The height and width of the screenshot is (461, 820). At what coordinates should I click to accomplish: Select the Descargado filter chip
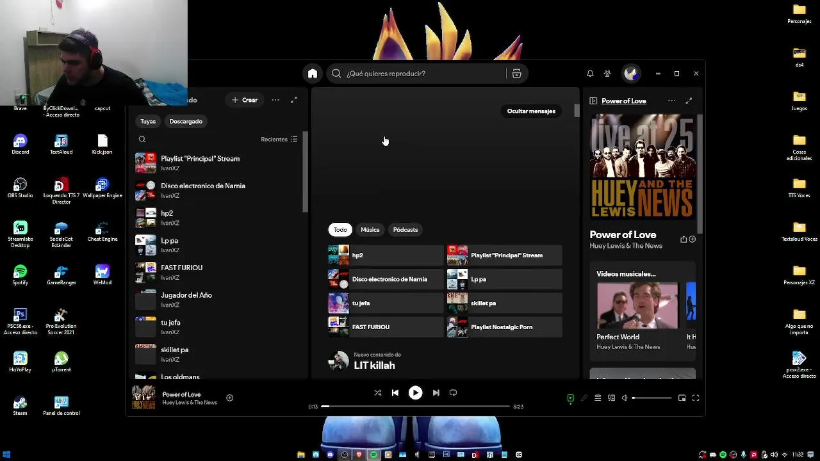186,121
